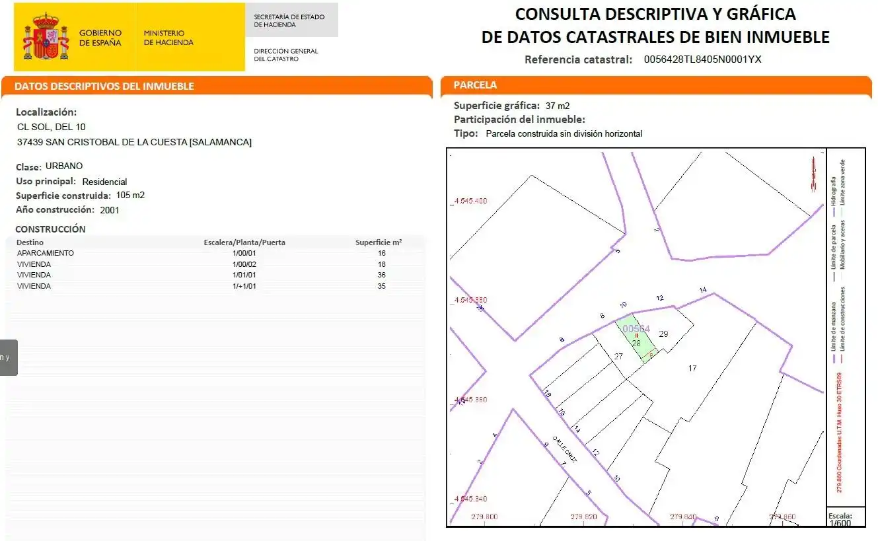Click 'SECRETARÍA DE ESTADO DE HACIENDA' label
The width and height of the screenshot is (878, 541).
point(289,21)
